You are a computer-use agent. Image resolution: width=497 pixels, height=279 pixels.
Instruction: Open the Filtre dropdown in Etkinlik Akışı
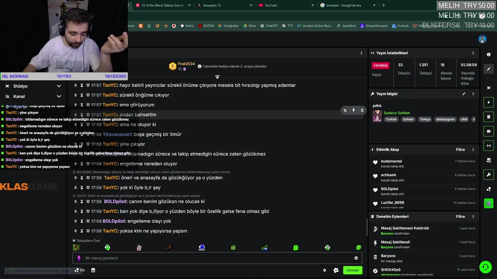(x=460, y=150)
